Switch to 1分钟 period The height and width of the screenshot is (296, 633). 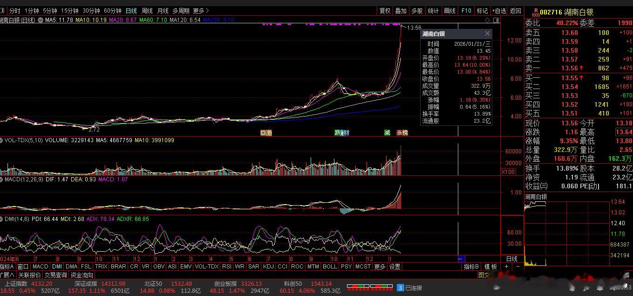(32, 11)
